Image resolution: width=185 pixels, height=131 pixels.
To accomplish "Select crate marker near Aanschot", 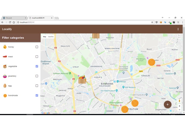I will 96,36.
